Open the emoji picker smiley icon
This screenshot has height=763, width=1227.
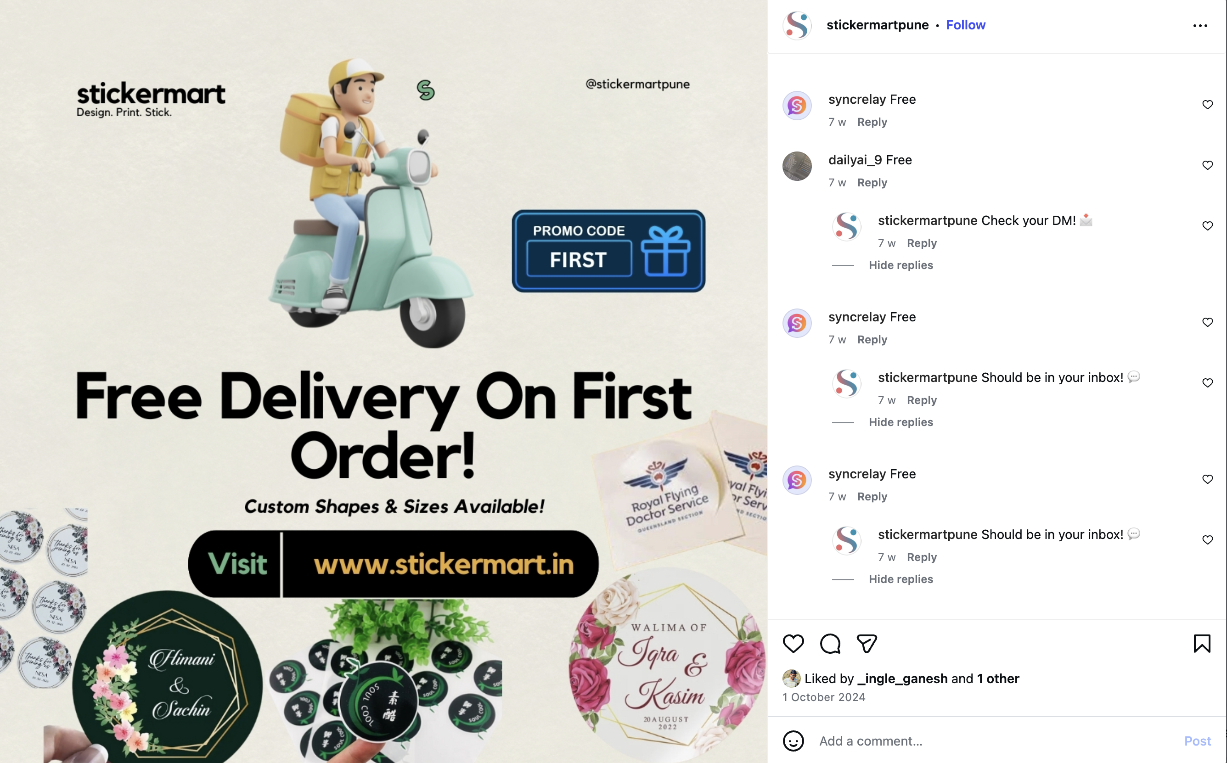coord(793,741)
